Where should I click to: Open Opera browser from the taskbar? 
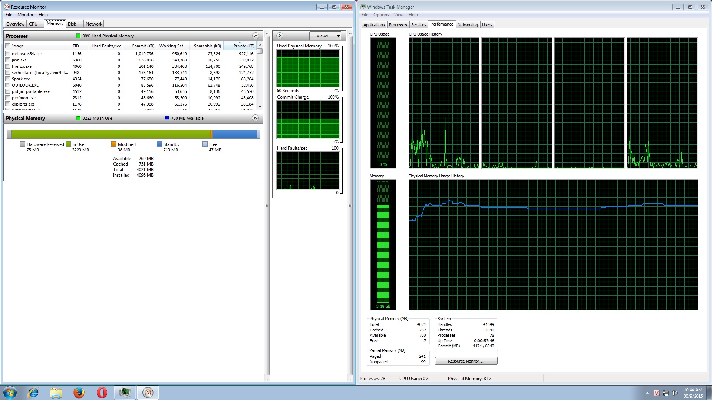point(102,393)
